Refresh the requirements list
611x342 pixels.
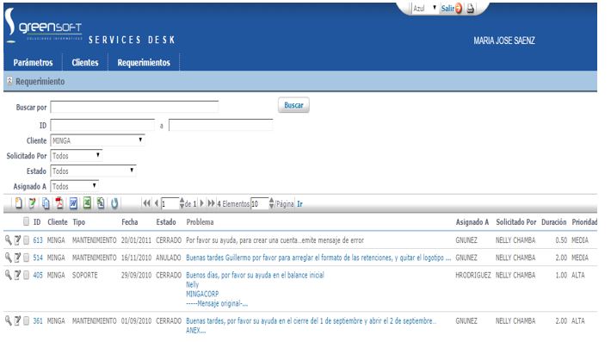[114, 203]
